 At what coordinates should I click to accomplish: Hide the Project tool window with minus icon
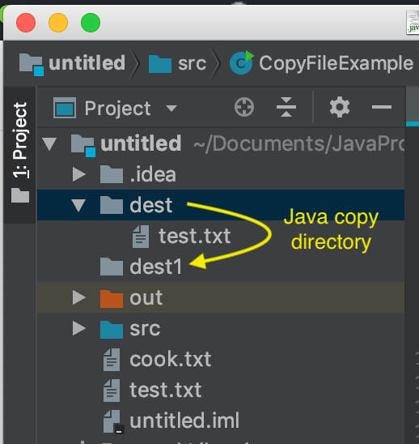[382, 107]
